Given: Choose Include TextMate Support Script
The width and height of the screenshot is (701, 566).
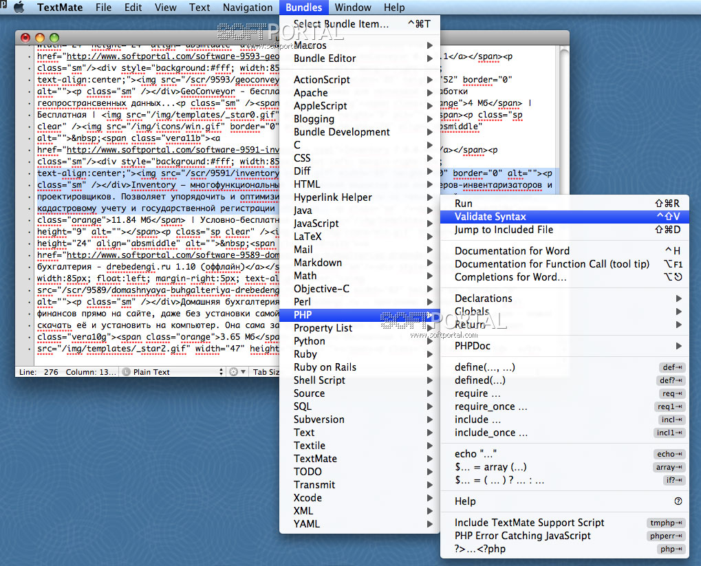Looking at the screenshot, I should (x=565, y=523).
